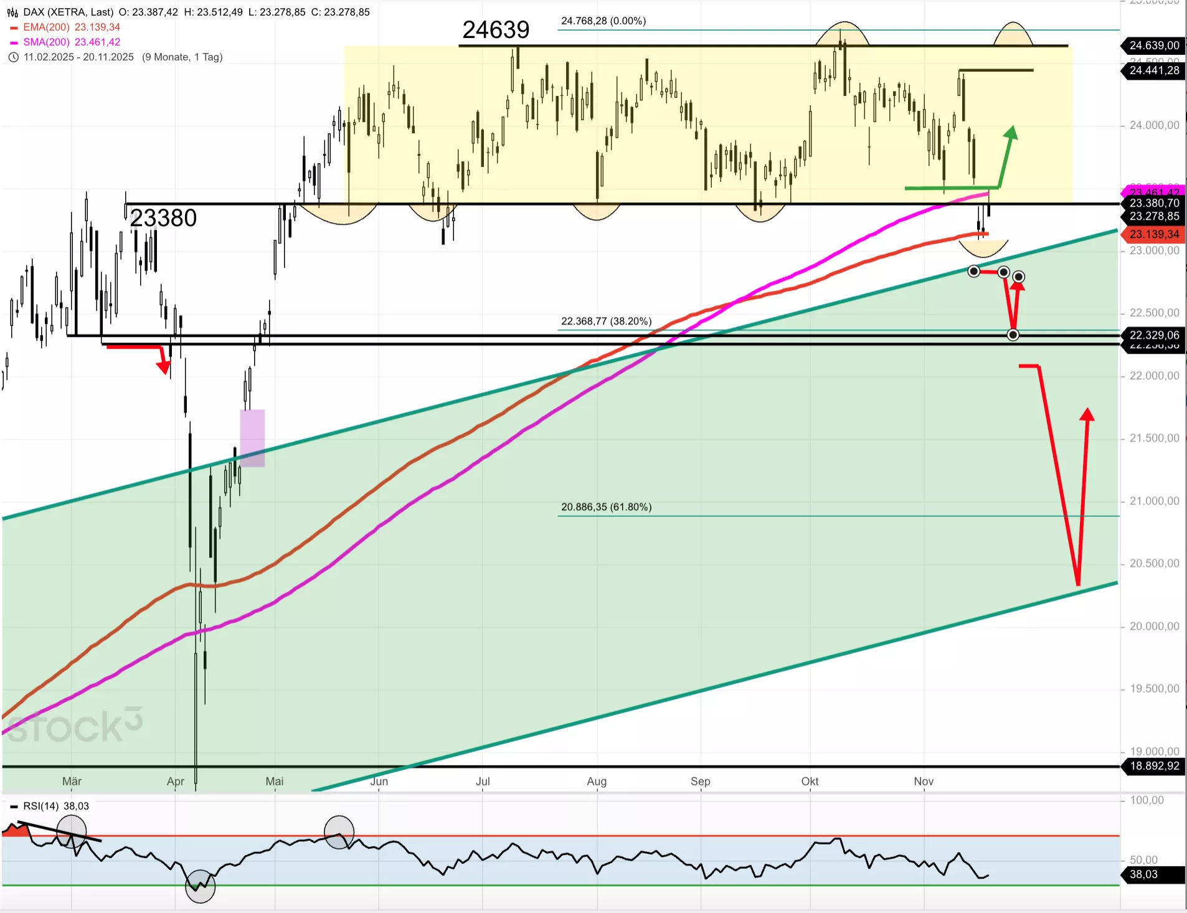Screen dimensions: 1187x913
Task: Select the small red down arrow near April
Action: (163, 360)
